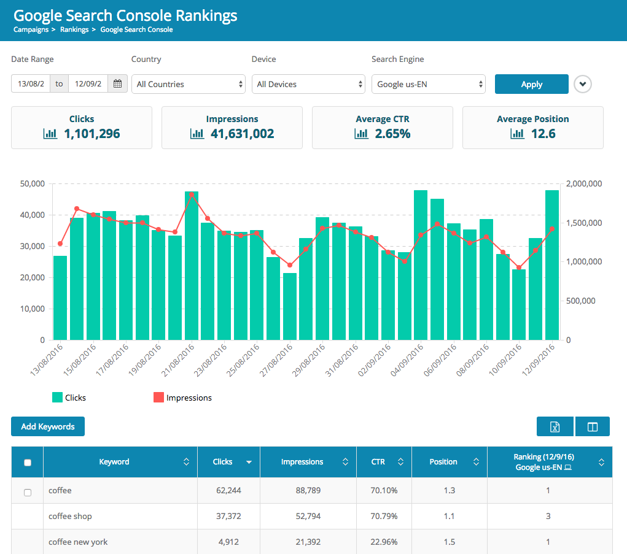Click the column layout icon button
The height and width of the screenshot is (554, 627).
(593, 426)
